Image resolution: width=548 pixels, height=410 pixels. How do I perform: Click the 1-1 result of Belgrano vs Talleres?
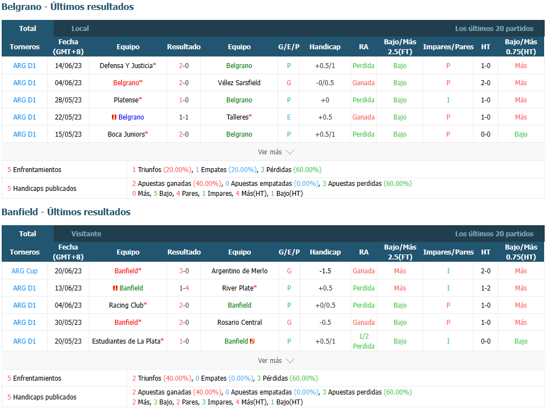point(184,117)
